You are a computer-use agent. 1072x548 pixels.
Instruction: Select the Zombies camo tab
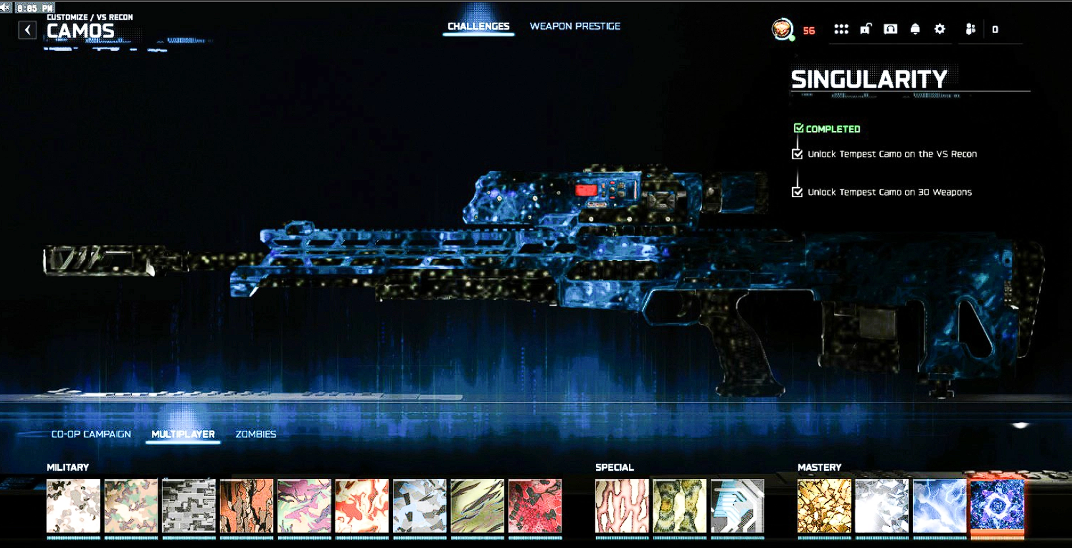[x=256, y=434]
